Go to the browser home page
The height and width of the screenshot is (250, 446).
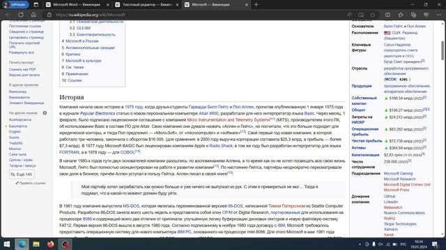click(33, 15)
